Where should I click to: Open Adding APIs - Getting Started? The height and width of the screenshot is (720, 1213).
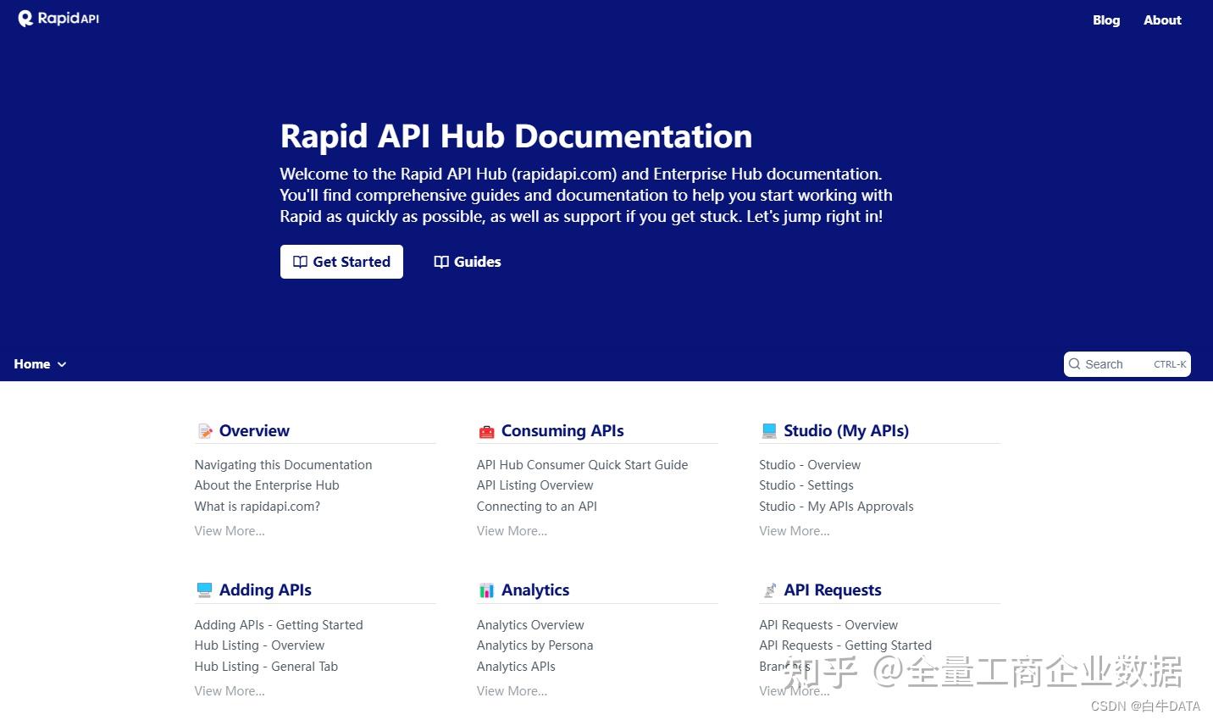279,625
